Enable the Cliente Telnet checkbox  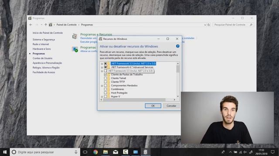(105, 78)
